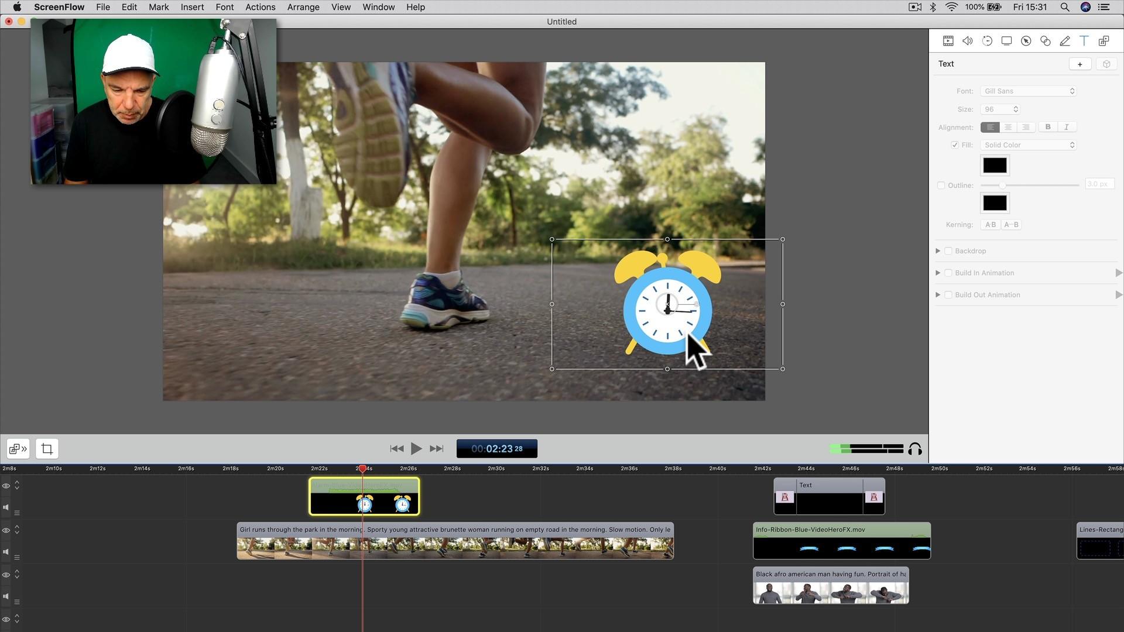Screen dimensions: 1124x632
Task: Open the Solid Color fill dropdown
Action: (1029, 145)
